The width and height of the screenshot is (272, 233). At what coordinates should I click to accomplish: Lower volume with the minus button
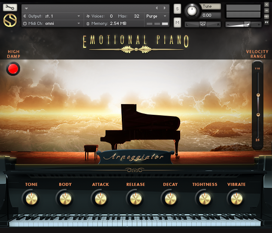(x=228, y=24)
